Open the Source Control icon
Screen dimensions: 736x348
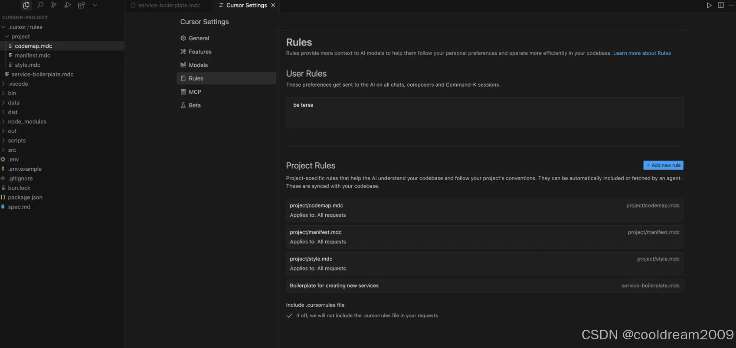click(x=54, y=5)
